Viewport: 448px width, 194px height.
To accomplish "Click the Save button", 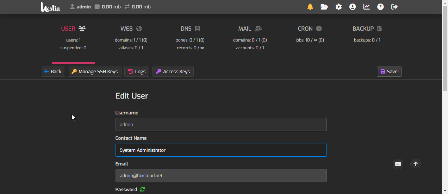I will point(389,71).
